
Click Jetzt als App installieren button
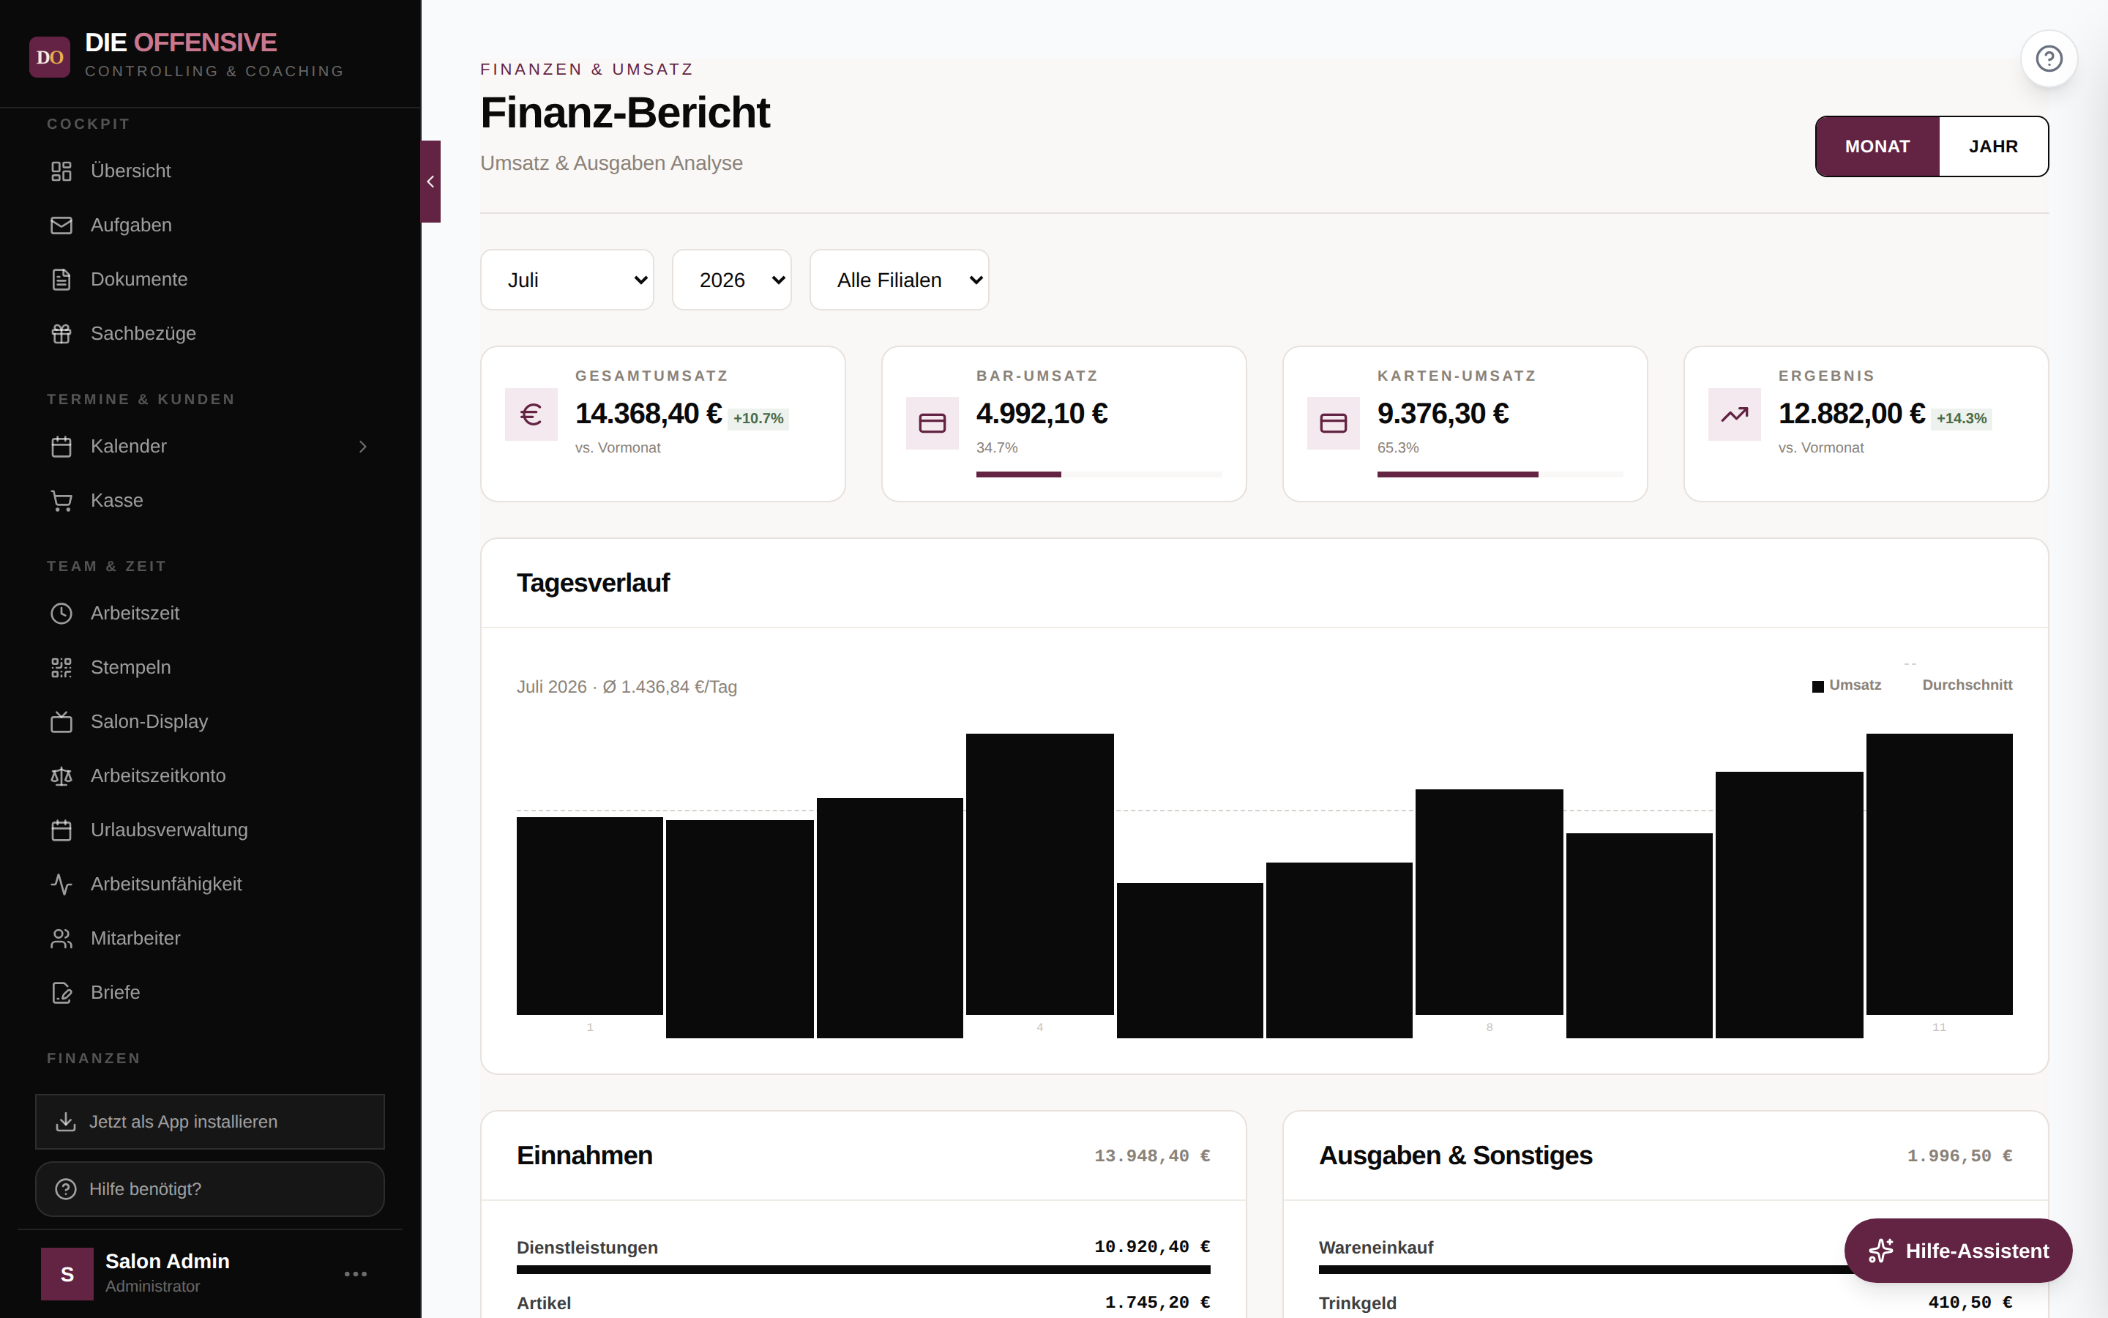tap(210, 1121)
